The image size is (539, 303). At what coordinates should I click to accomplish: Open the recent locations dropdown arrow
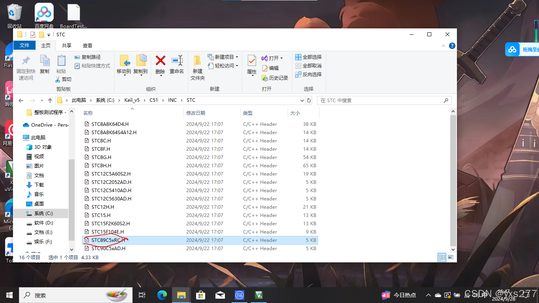point(42,101)
